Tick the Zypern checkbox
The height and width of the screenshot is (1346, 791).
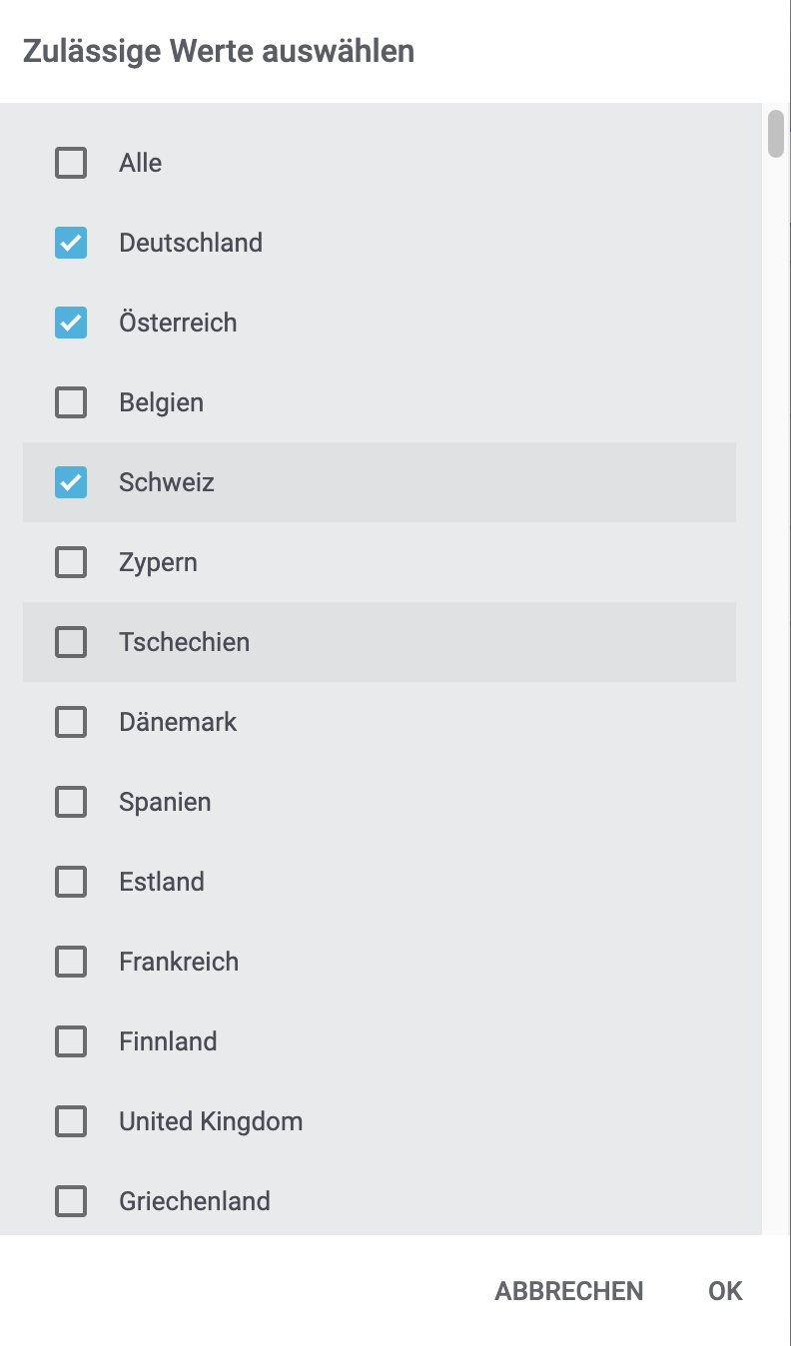point(71,562)
